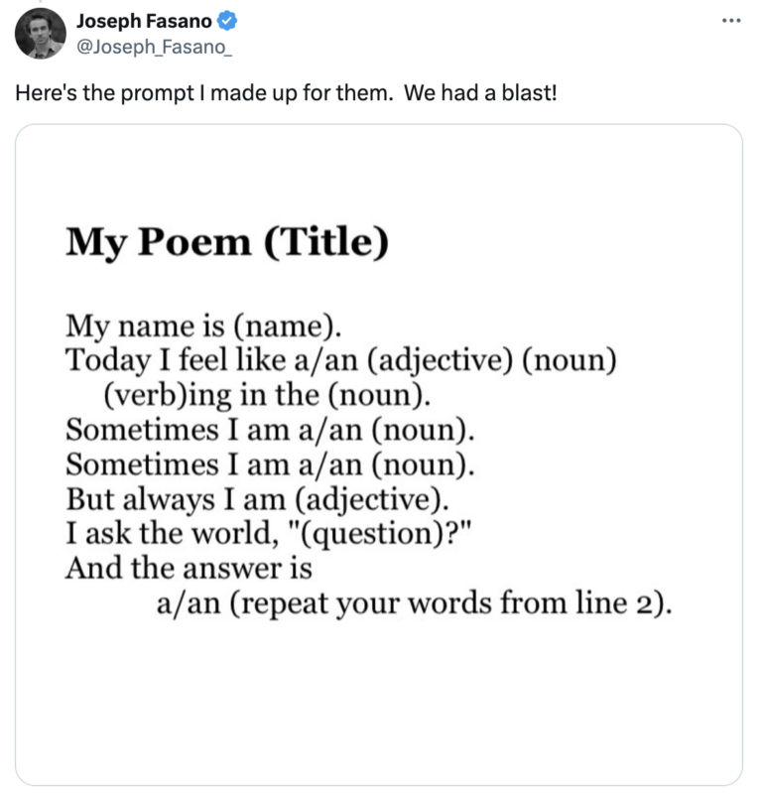This screenshot has height=794, width=762.
Task: Click the ellipsis icon at top right
Action: tap(729, 20)
